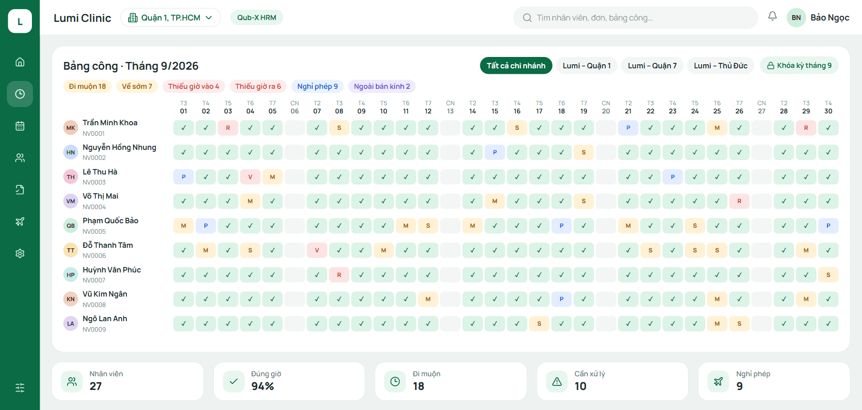Open the notifications bell
This screenshot has height=410, width=862.
pos(772,16)
